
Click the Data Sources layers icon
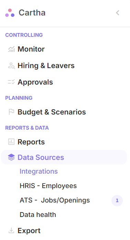click(x=11, y=157)
